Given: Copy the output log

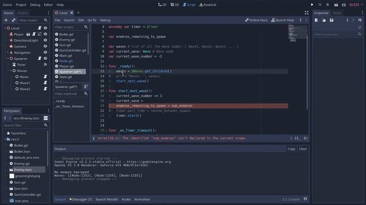Looking at the screenshot, I should 291,149.
